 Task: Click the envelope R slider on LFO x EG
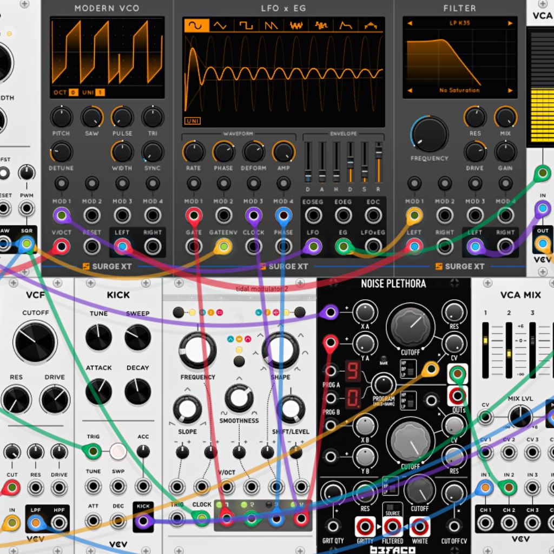pyautogui.click(x=378, y=162)
